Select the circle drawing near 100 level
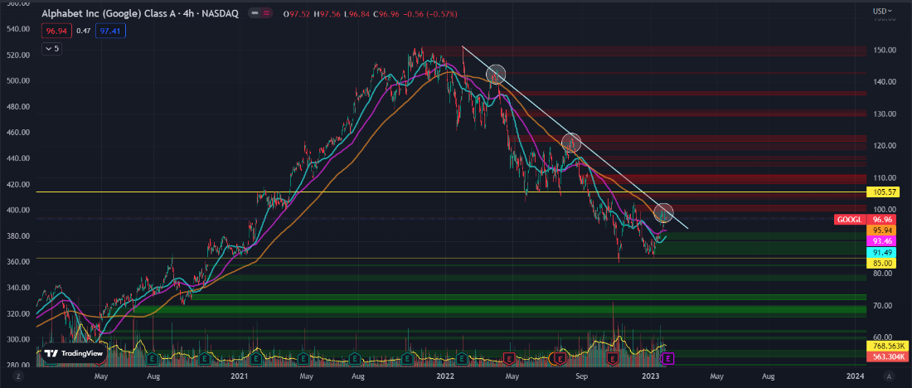The image size is (912, 388). click(x=663, y=213)
